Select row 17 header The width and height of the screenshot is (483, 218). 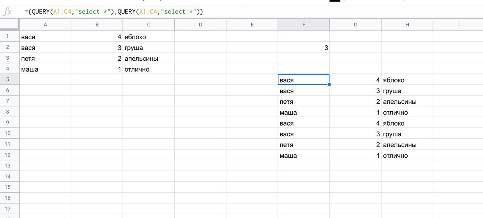tap(9, 209)
